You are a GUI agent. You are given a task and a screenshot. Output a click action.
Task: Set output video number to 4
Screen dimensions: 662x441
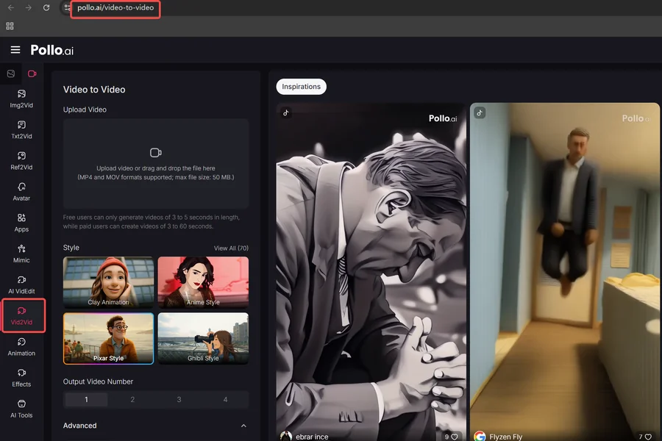pyautogui.click(x=226, y=399)
